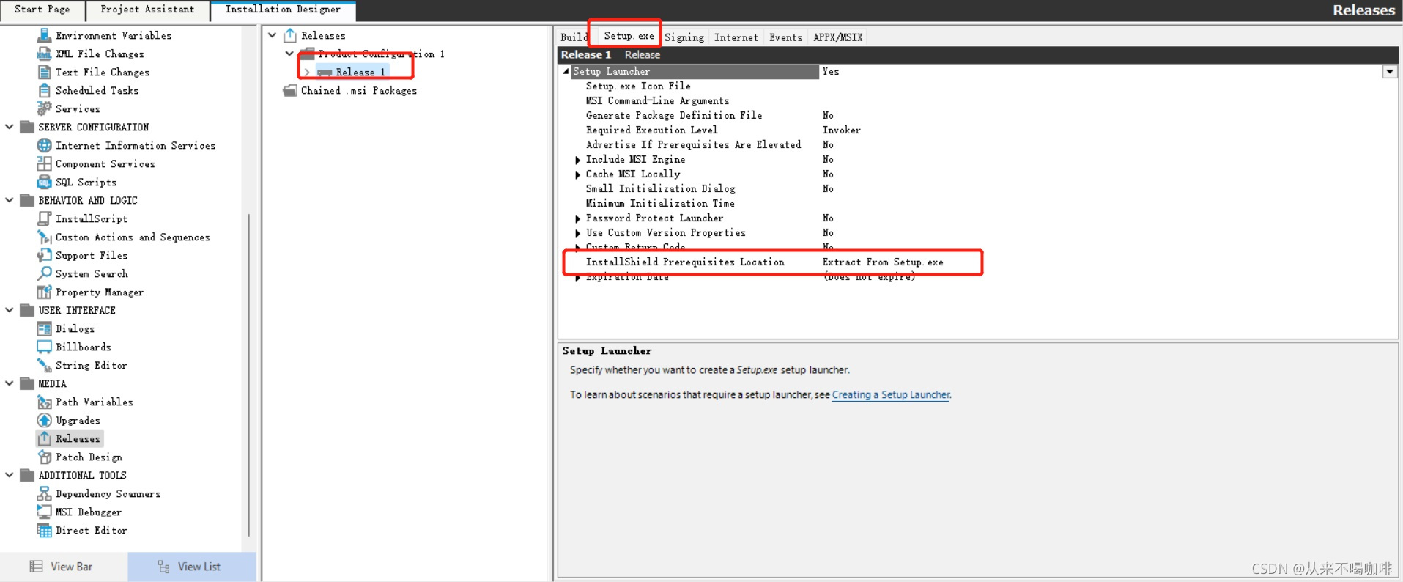Expand Cache MSI Locally property

coord(577,174)
